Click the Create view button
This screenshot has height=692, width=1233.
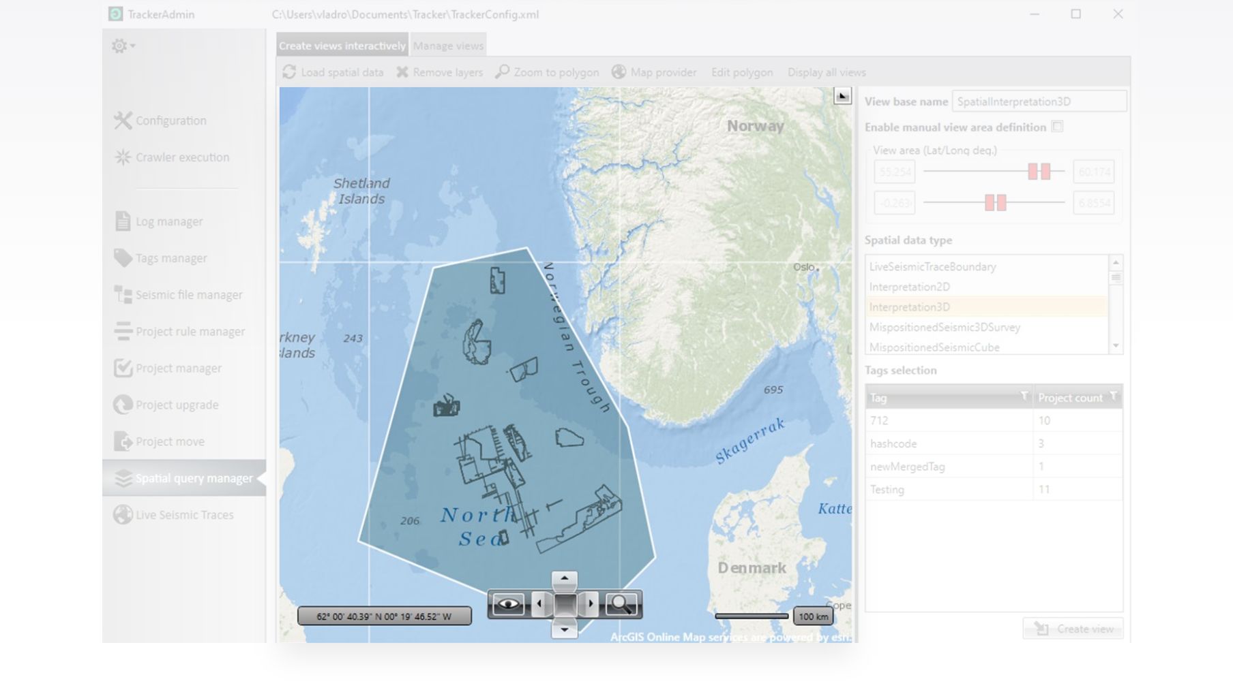pyautogui.click(x=1073, y=629)
